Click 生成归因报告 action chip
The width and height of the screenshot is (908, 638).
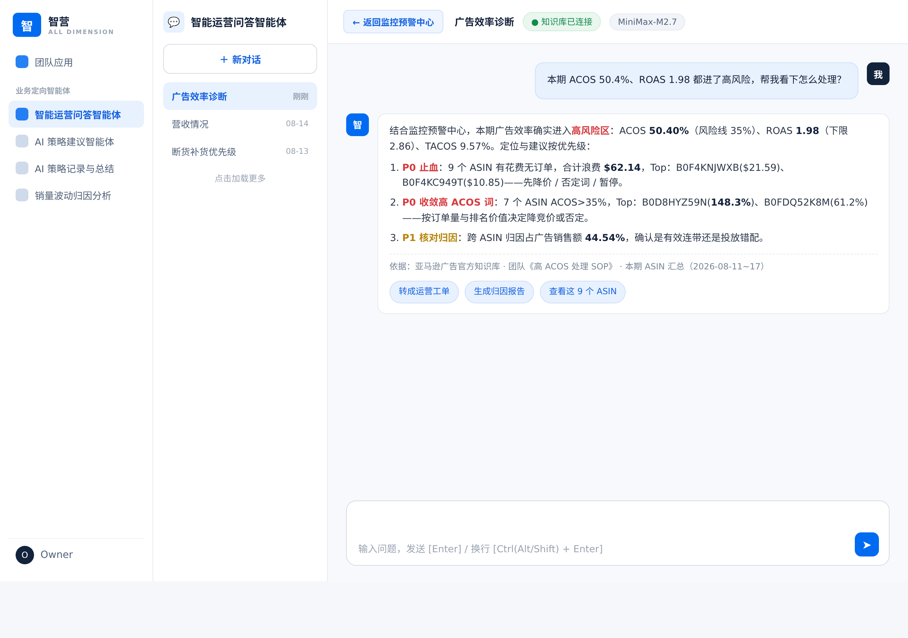pyautogui.click(x=499, y=292)
